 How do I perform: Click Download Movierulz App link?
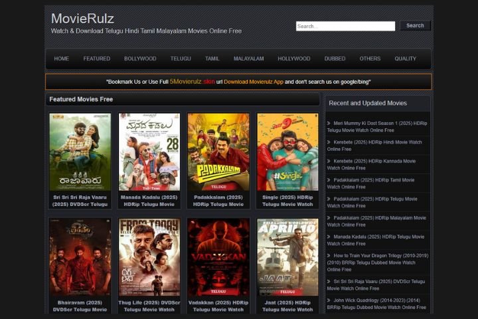254,82
